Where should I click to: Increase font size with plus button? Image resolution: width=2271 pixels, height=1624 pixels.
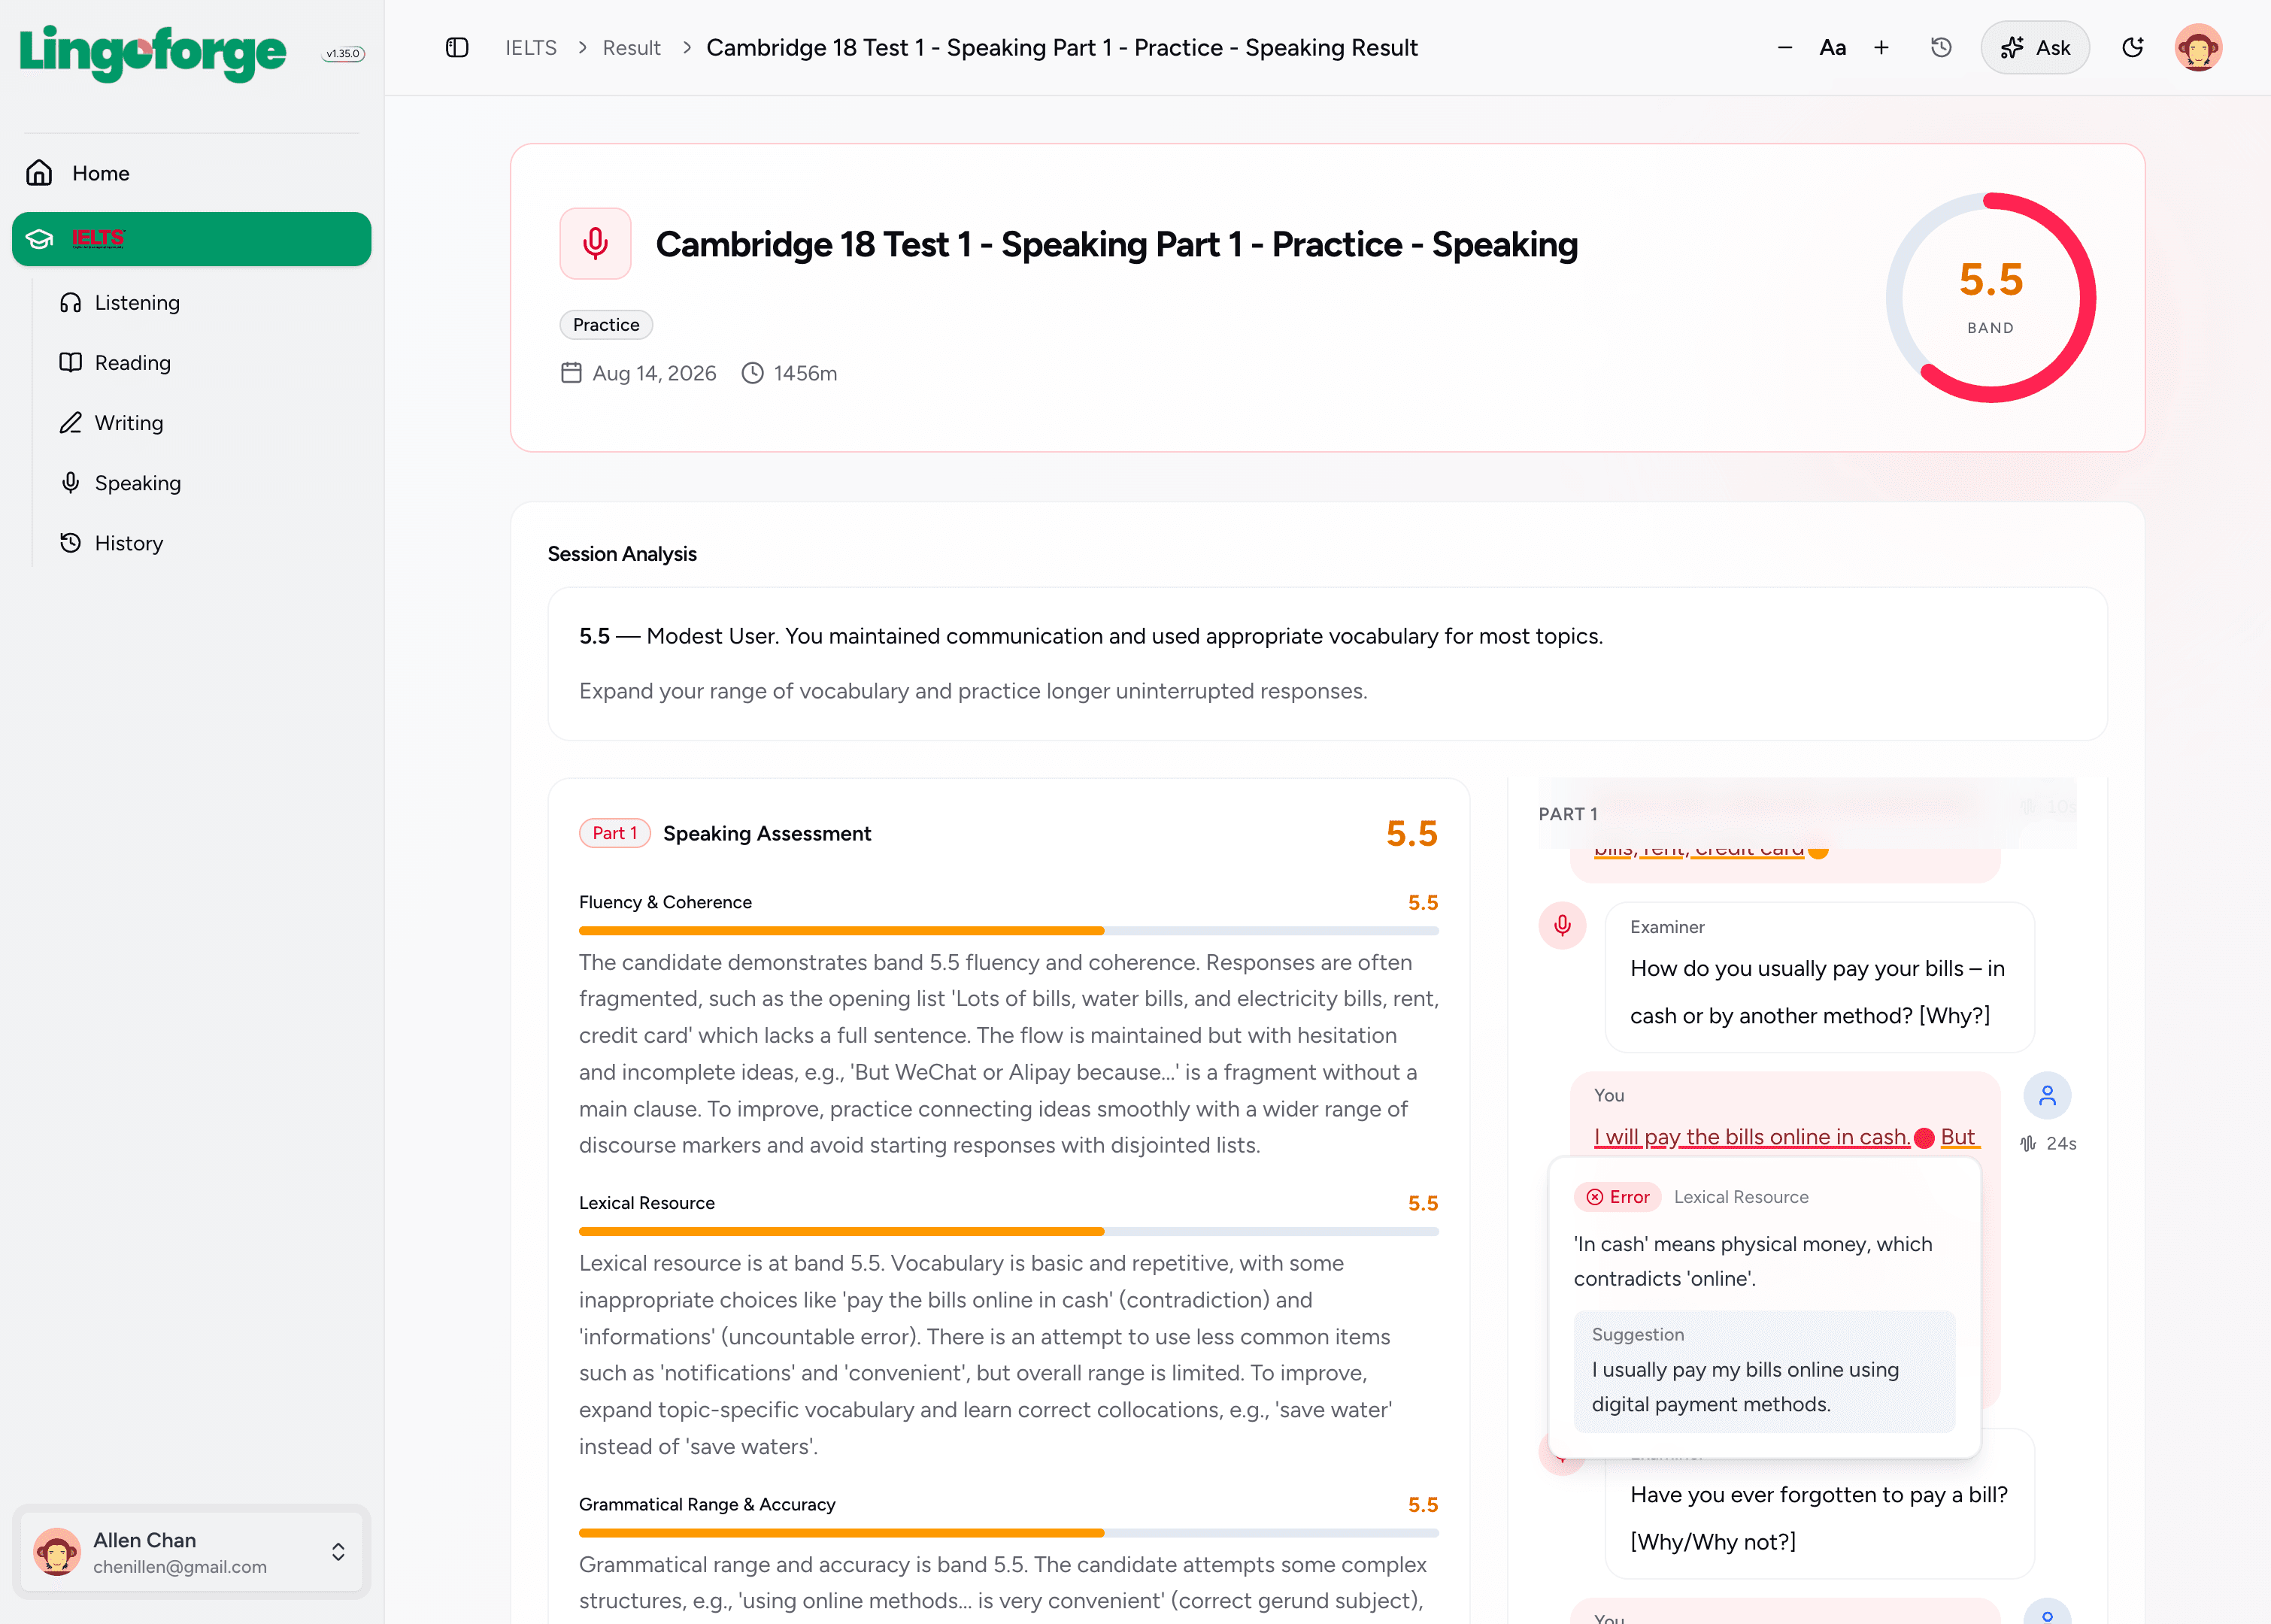[1881, 48]
